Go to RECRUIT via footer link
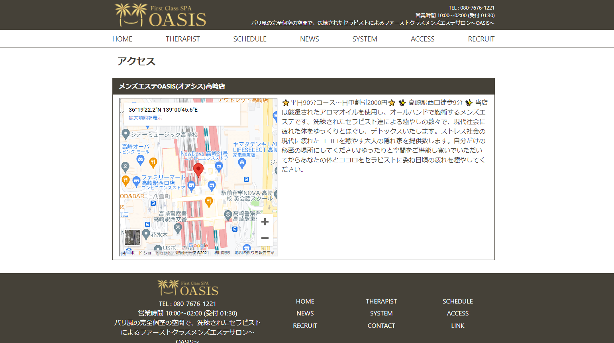Screen dimensions: 614x343 (x=305, y=326)
